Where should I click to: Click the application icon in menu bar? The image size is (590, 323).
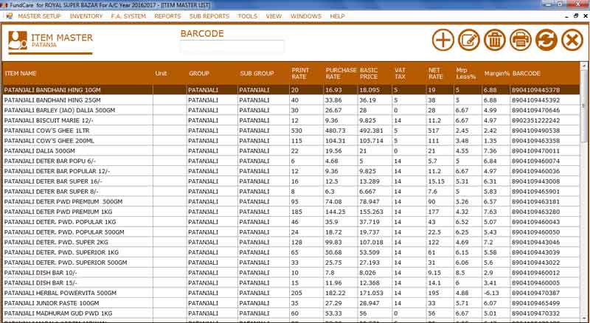9,15
